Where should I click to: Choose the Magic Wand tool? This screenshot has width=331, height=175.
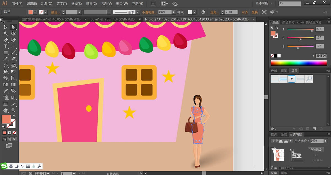(6, 33)
